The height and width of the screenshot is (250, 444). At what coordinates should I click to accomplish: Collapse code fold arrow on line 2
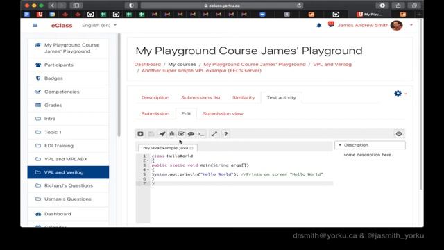tap(148, 160)
